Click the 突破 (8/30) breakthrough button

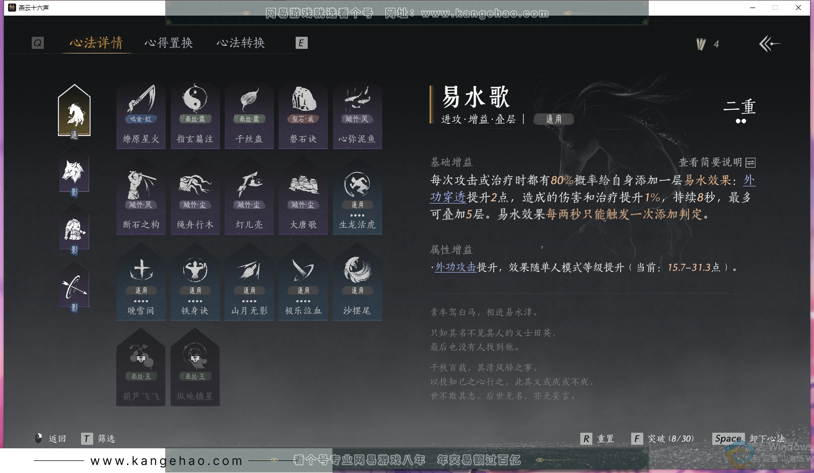pos(663,439)
